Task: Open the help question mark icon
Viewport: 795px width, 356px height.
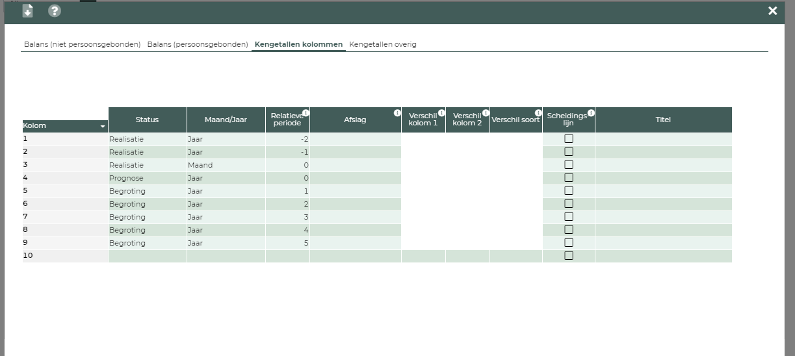Action: tap(55, 11)
